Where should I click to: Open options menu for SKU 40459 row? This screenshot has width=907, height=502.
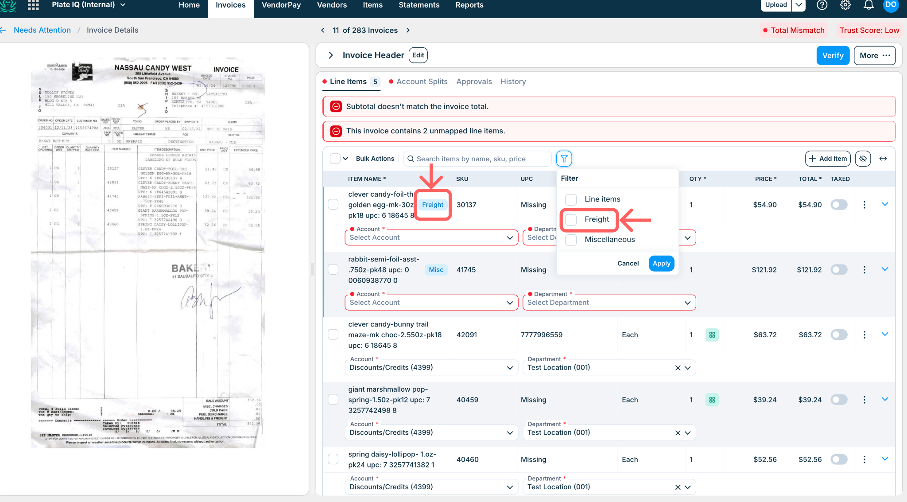pyautogui.click(x=864, y=400)
